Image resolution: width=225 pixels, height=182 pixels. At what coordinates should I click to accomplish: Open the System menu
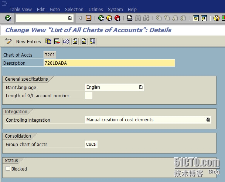tap(115, 10)
